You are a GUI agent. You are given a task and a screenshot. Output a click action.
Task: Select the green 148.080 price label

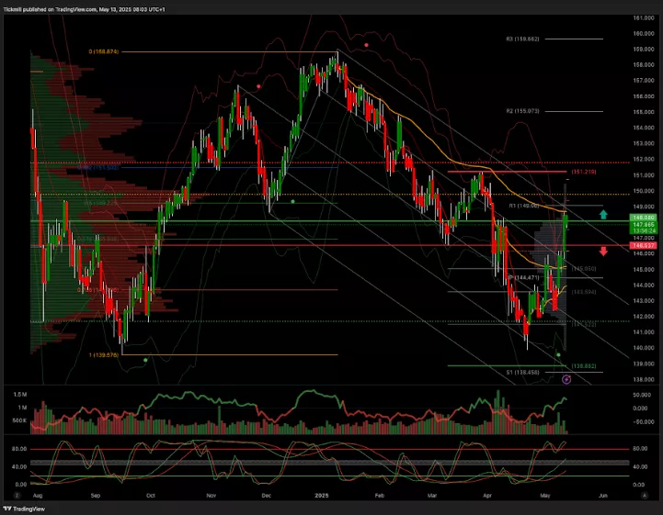[x=643, y=218]
